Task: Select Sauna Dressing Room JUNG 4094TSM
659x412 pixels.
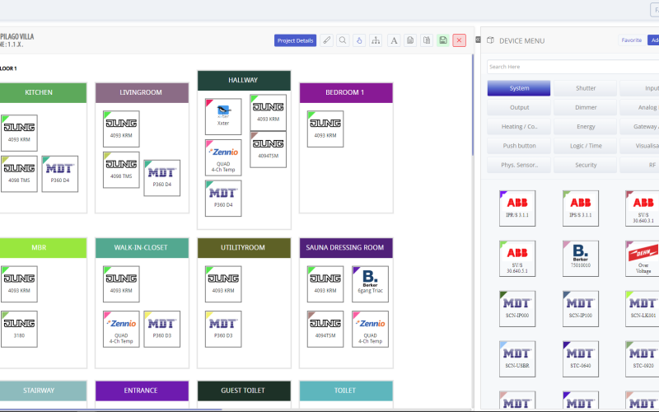Action: (325, 329)
